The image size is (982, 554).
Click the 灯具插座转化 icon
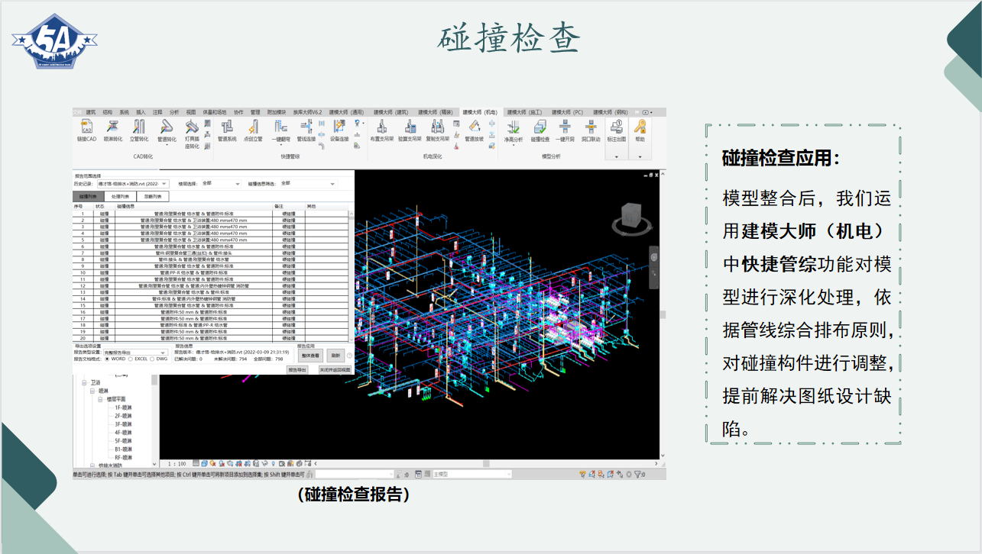pyautogui.click(x=192, y=134)
